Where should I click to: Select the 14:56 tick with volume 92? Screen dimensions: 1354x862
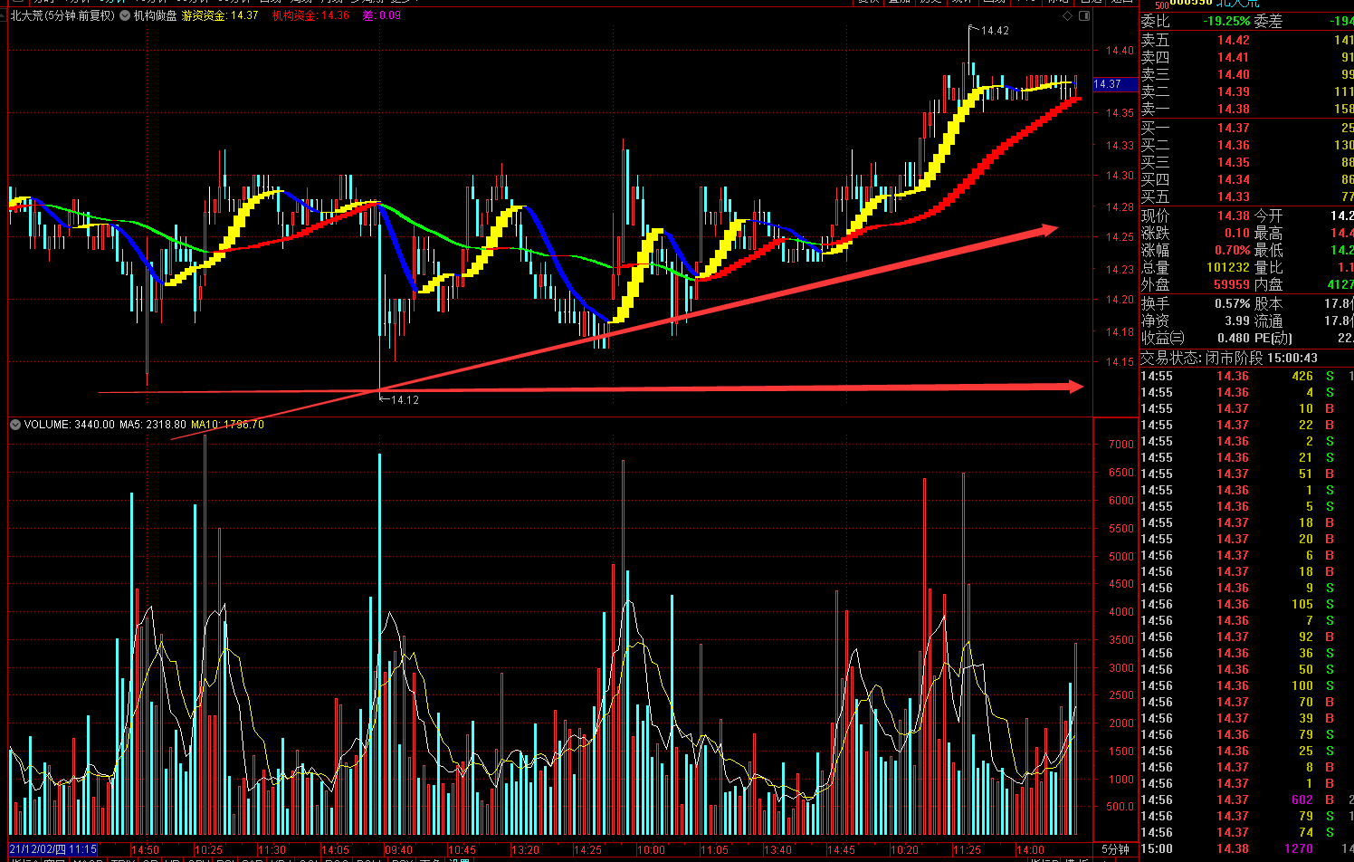[x=1247, y=637]
